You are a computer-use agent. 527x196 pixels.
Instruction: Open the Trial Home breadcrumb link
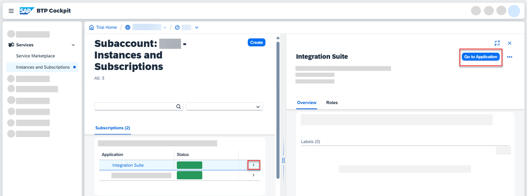point(106,27)
